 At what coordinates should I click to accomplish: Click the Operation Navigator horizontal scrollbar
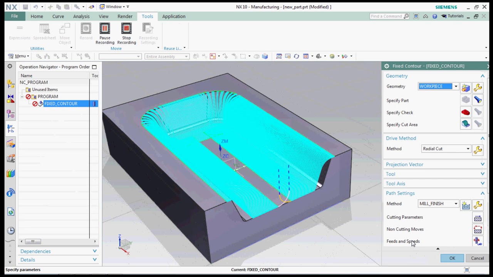(x=58, y=241)
